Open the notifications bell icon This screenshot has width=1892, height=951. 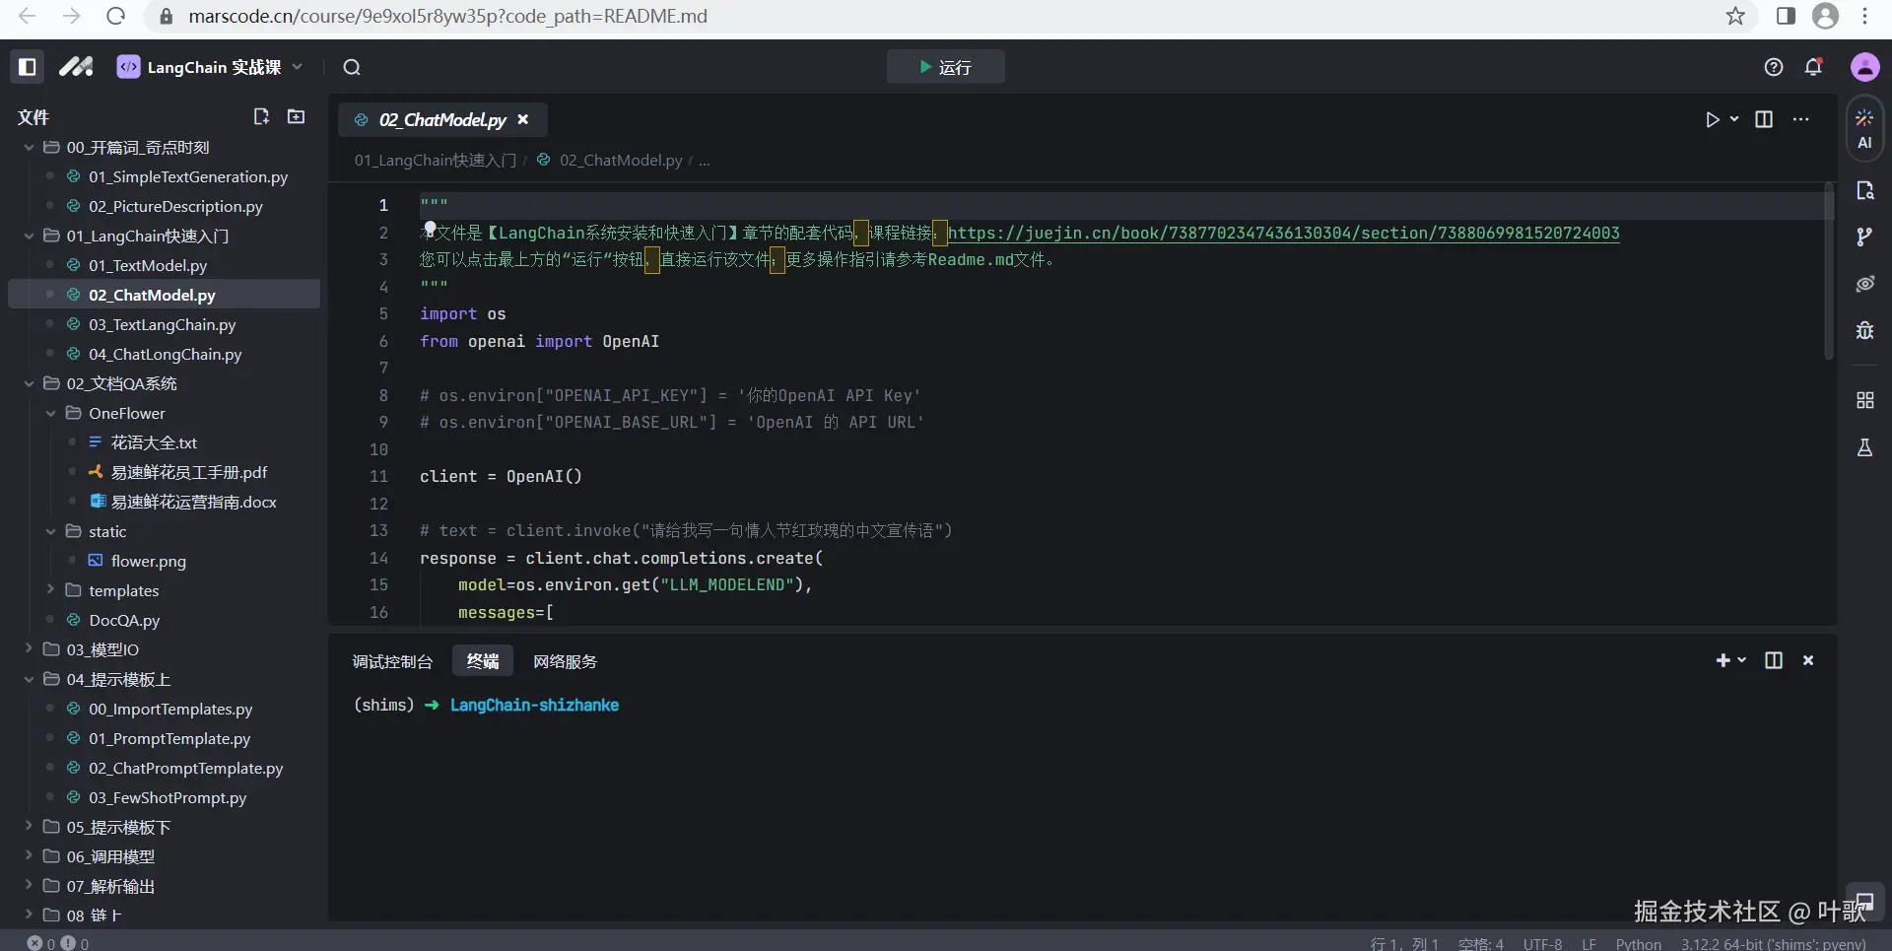click(x=1813, y=67)
